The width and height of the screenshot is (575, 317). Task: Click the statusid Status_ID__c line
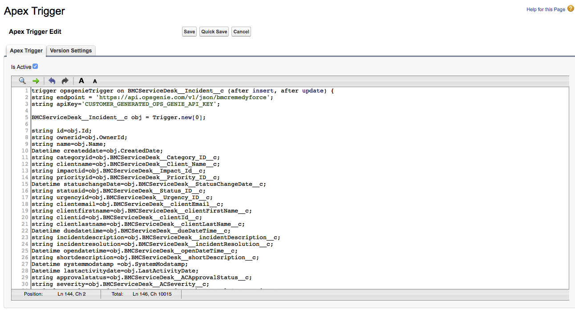tap(119, 191)
